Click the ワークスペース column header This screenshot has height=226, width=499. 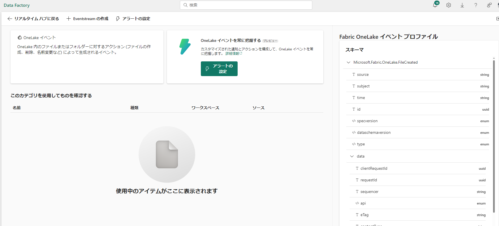tap(205, 108)
